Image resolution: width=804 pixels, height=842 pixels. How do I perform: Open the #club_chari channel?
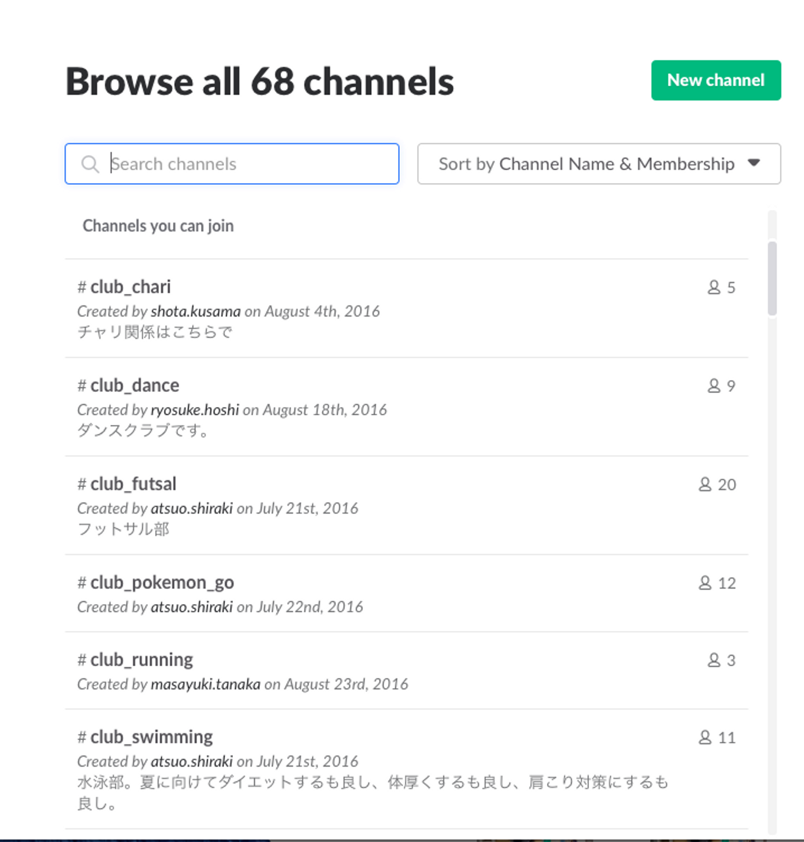[x=130, y=287]
